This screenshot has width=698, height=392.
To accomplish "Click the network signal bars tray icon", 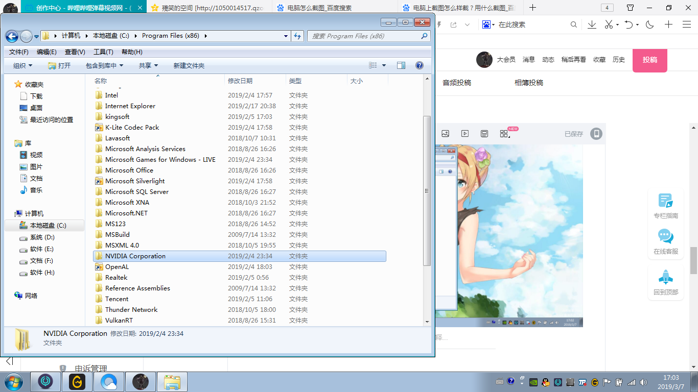I will tap(632, 382).
